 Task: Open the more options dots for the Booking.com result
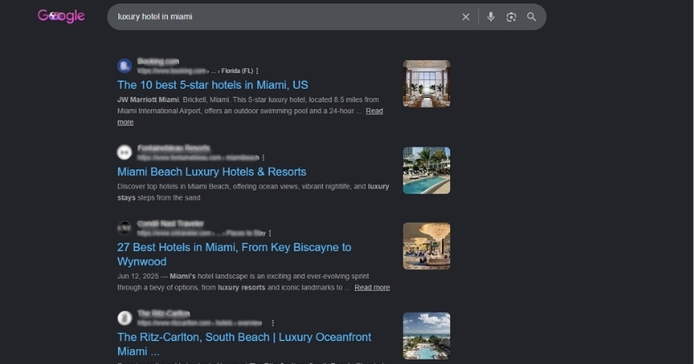[257, 71]
